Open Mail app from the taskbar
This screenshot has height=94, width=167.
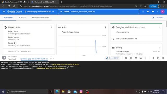point(75,92)
